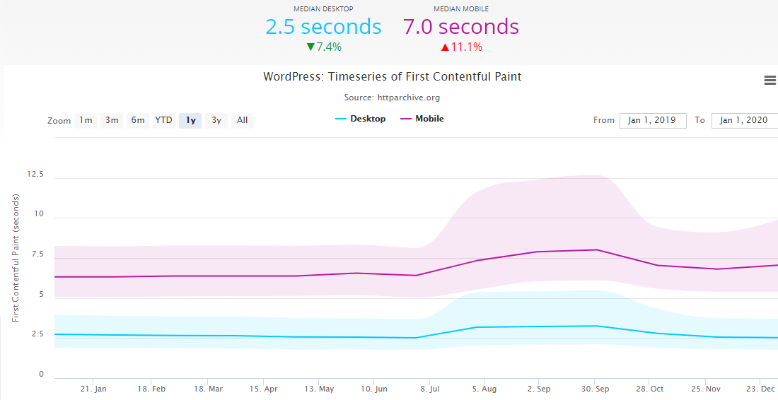Screen dimensions: 778x400
Task: Click the chart title text
Action: pos(392,76)
